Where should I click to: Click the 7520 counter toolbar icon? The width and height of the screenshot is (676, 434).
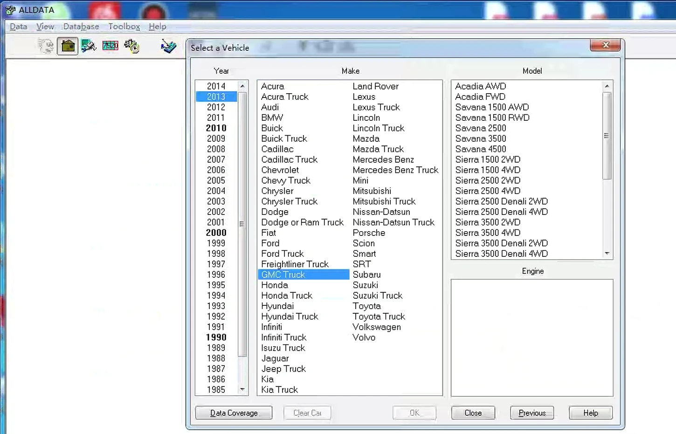point(110,46)
